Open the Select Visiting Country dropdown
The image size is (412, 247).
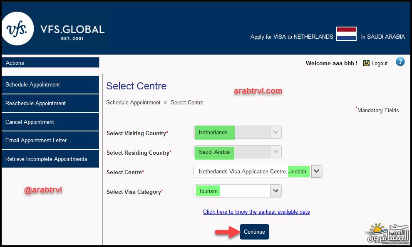pos(238,132)
